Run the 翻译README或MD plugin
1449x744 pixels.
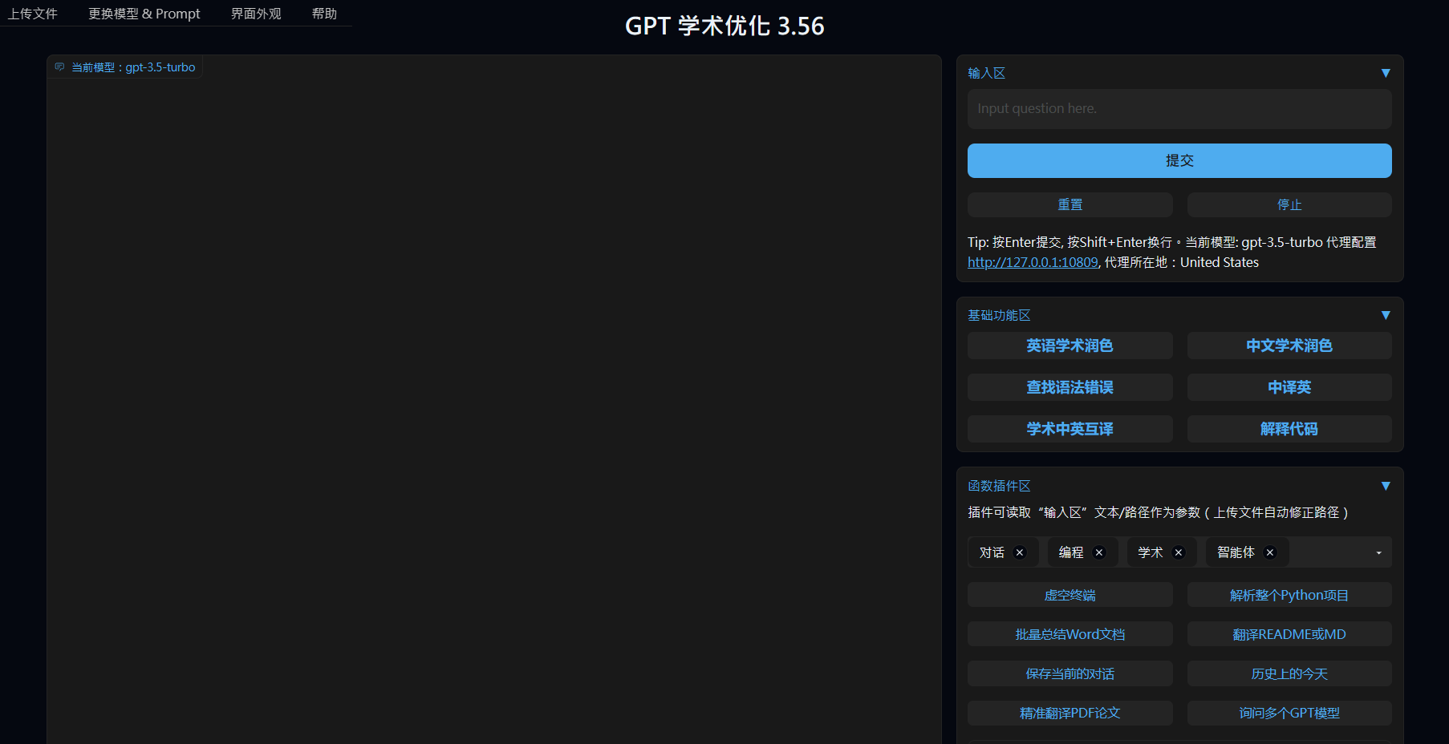click(x=1289, y=634)
